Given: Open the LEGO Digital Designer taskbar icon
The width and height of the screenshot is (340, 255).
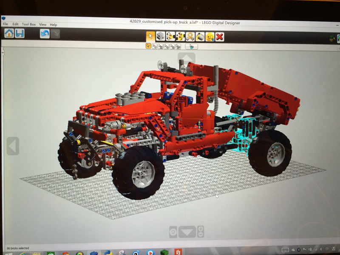Looking at the screenshot, I should point(94,253).
